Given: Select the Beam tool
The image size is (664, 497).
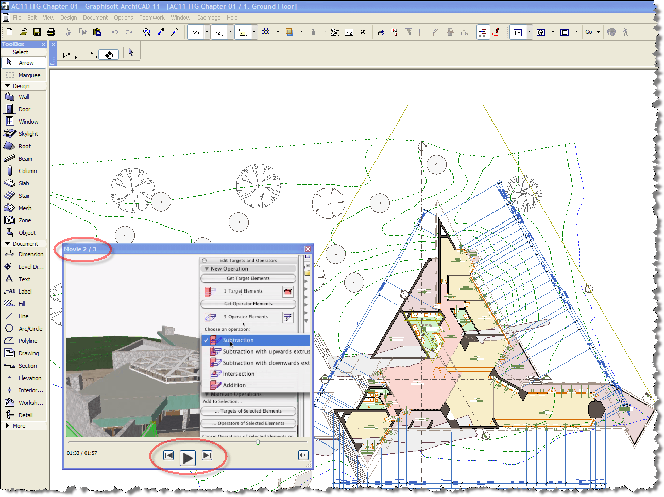Looking at the screenshot, I should (x=24, y=159).
